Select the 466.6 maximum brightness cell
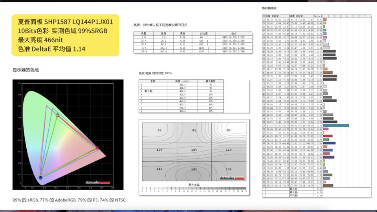Viewport: 377px width, 212px height. pyautogui.click(x=182, y=91)
